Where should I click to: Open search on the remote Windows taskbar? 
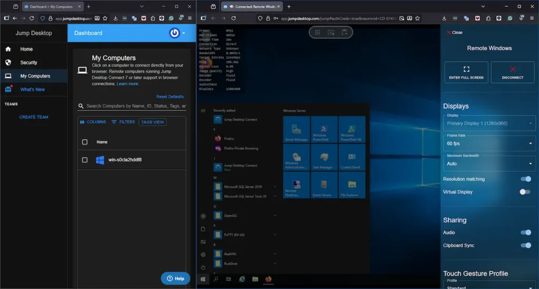coord(215,279)
